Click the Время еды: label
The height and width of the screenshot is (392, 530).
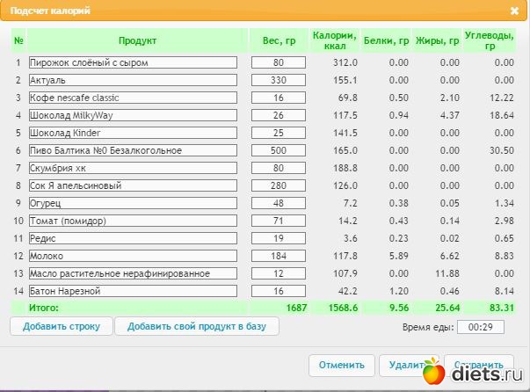[x=428, y=327]
